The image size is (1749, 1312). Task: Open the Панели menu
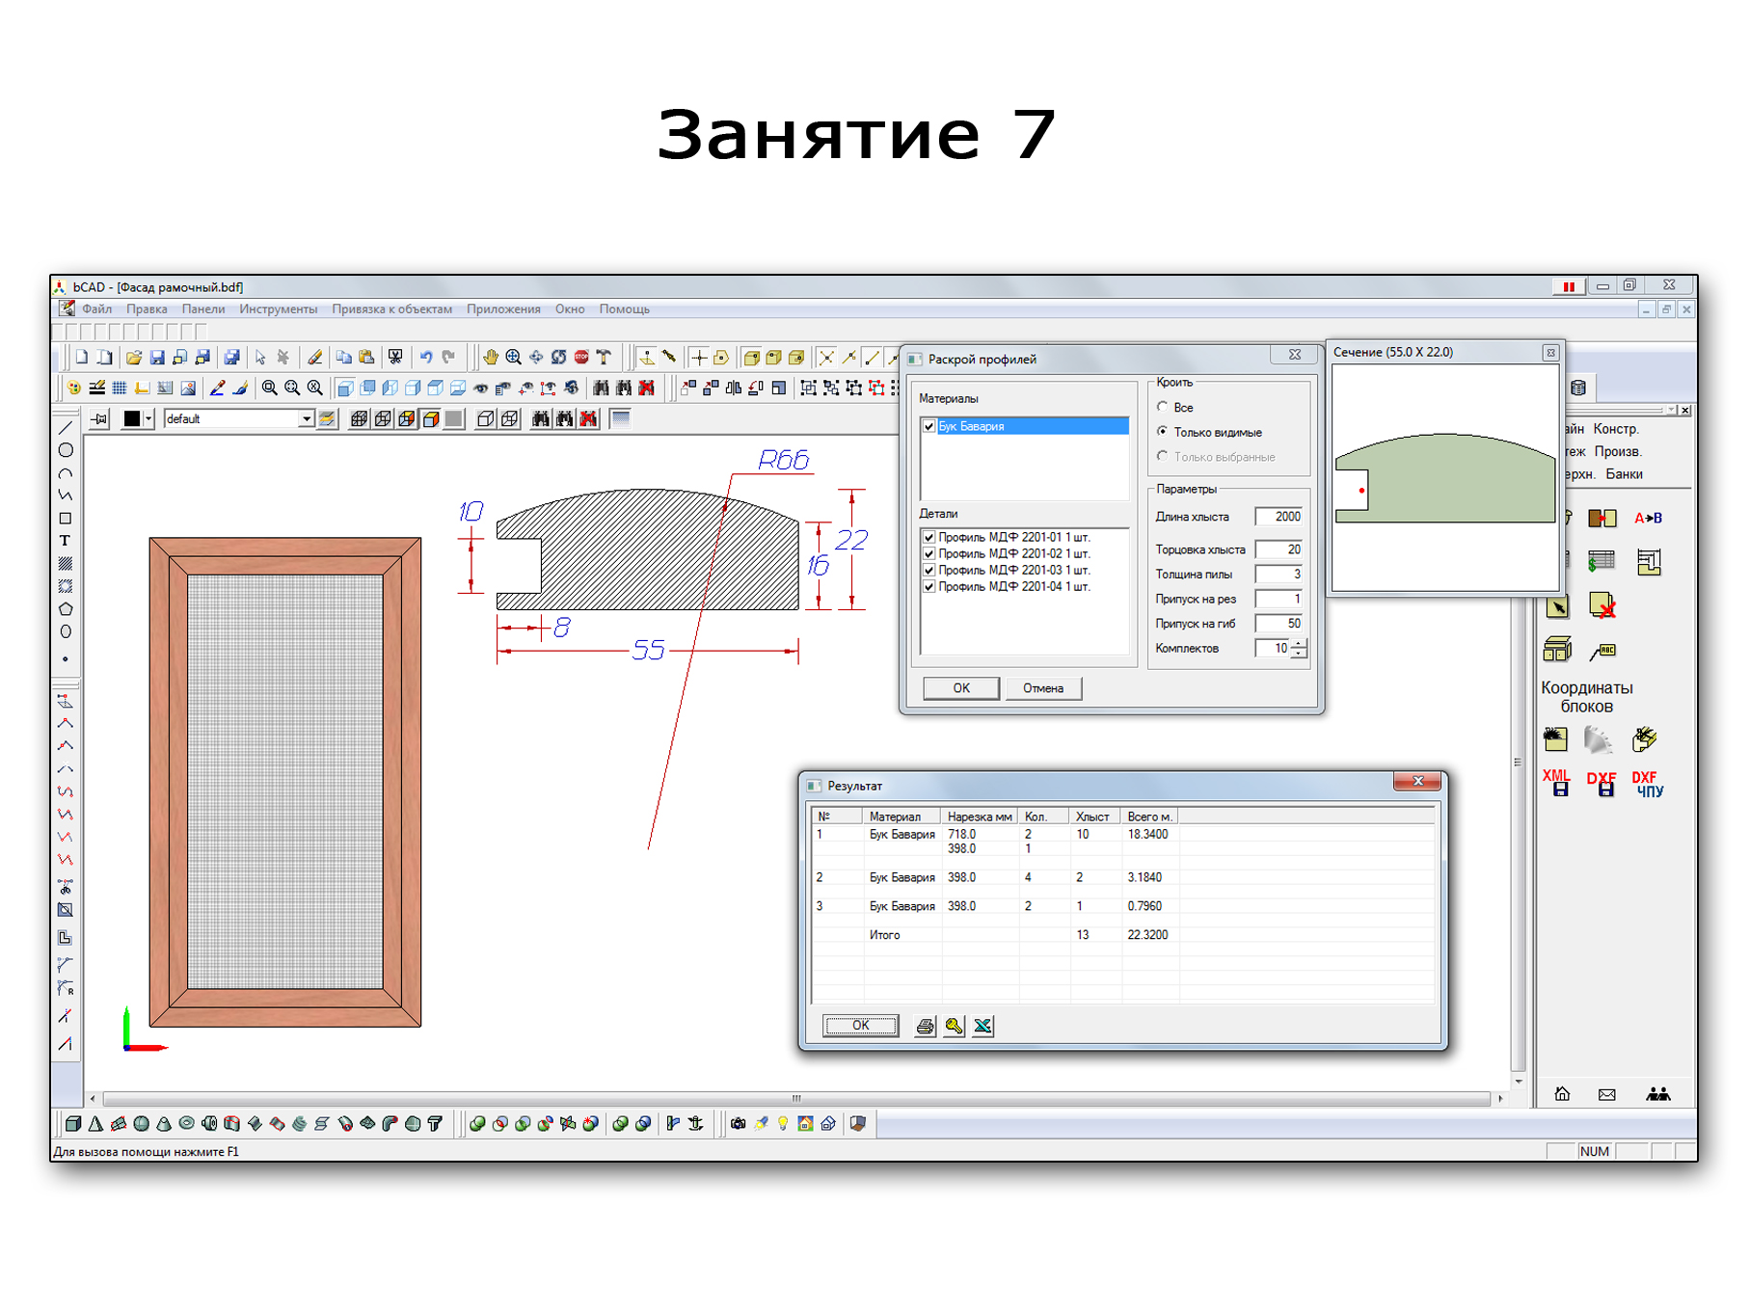[x=203, y=309]
